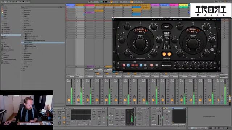Expand the highlighted SPL IRON browser row
This screenshot has width=232, height=130.
(24, 43)
